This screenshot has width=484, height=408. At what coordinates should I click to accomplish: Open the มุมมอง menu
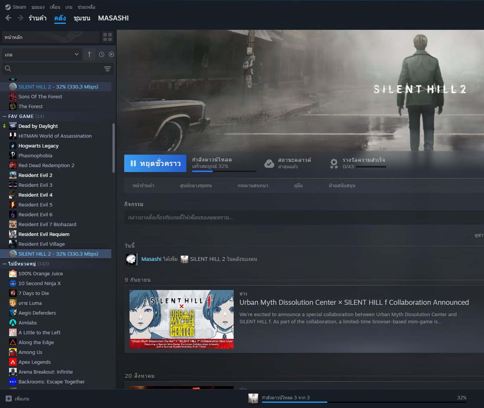coord(38,7)
